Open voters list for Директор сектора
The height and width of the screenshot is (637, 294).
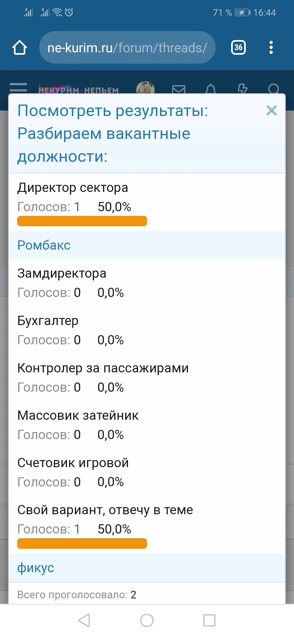77,207
